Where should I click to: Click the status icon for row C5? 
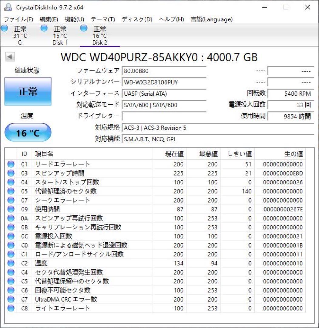(x=11, y=281)
